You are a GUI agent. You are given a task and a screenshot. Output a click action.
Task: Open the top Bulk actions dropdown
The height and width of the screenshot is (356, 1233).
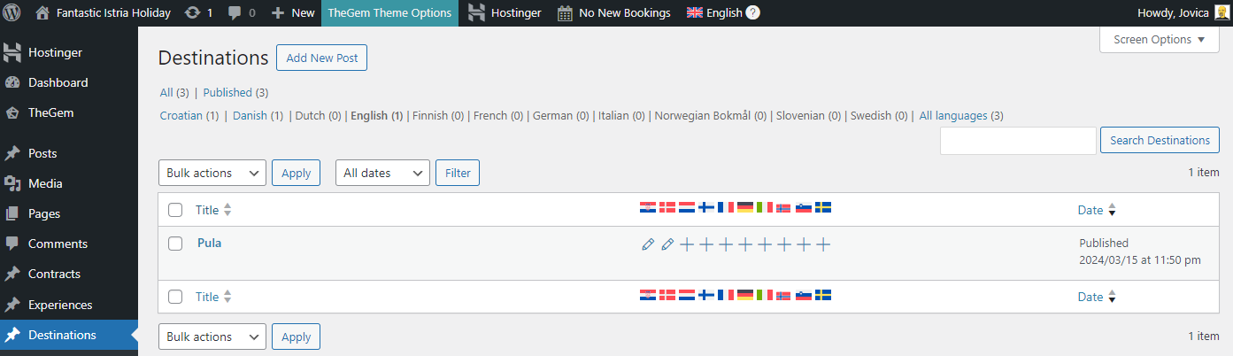click(212, 173)
